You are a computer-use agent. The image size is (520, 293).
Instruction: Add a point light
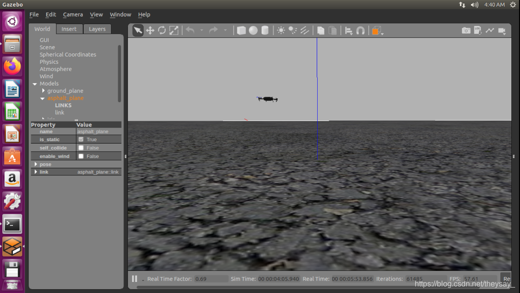[281, 30]
